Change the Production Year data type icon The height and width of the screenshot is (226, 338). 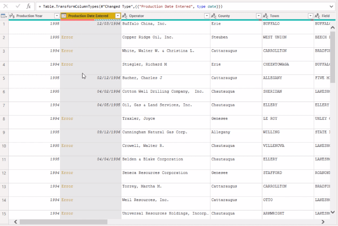tap(12, 16)
